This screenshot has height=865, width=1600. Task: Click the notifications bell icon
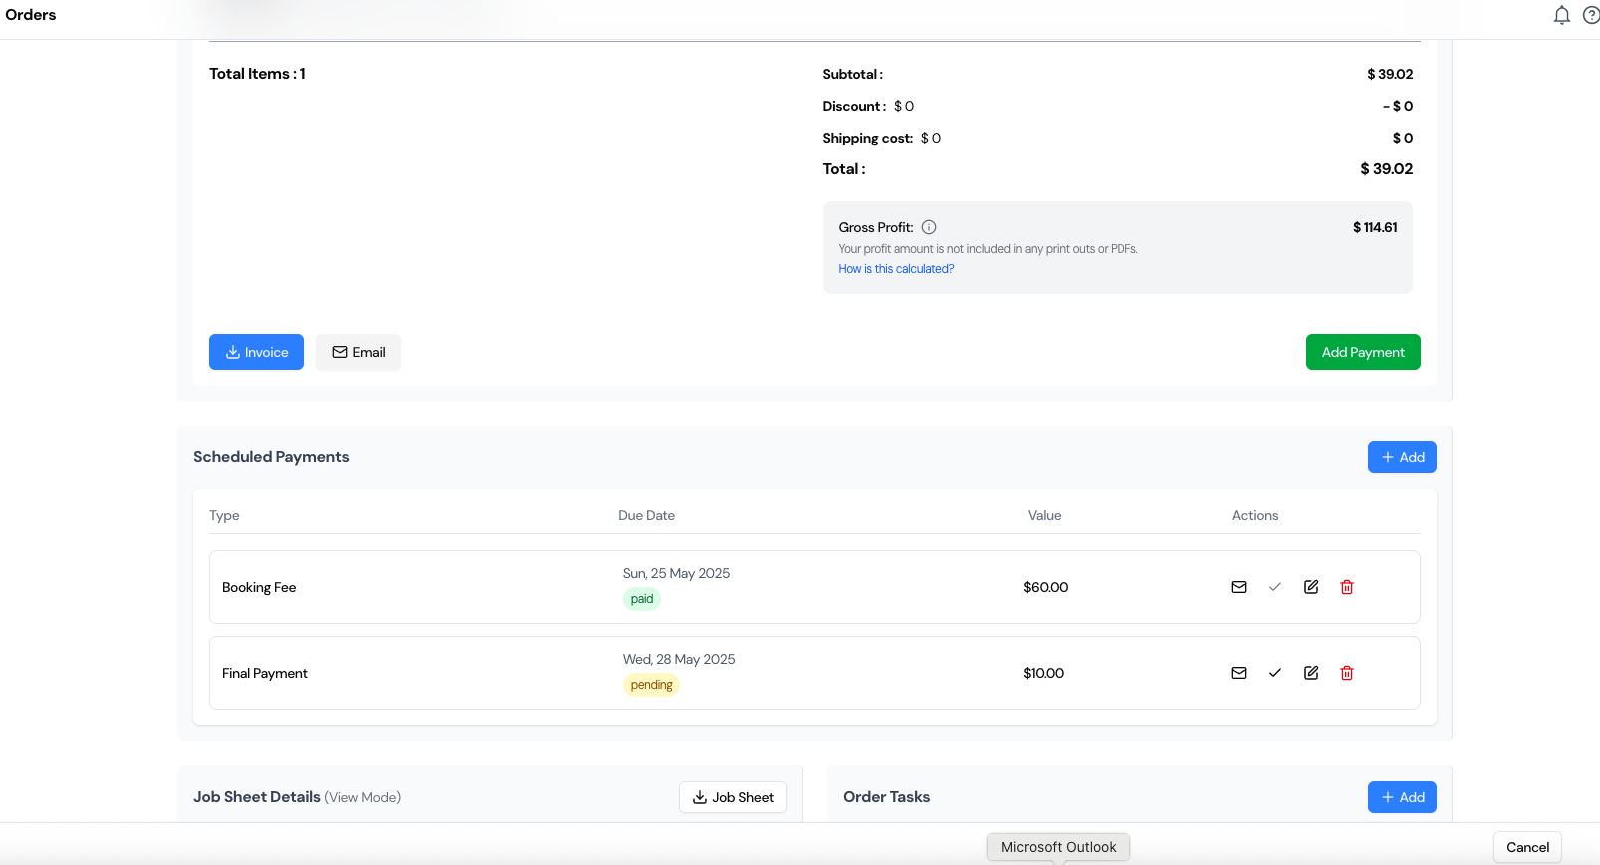pos(1562,15)
